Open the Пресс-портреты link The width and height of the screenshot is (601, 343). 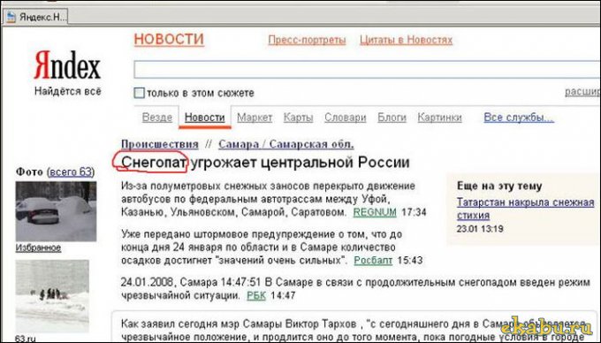(x=307, y=40)
